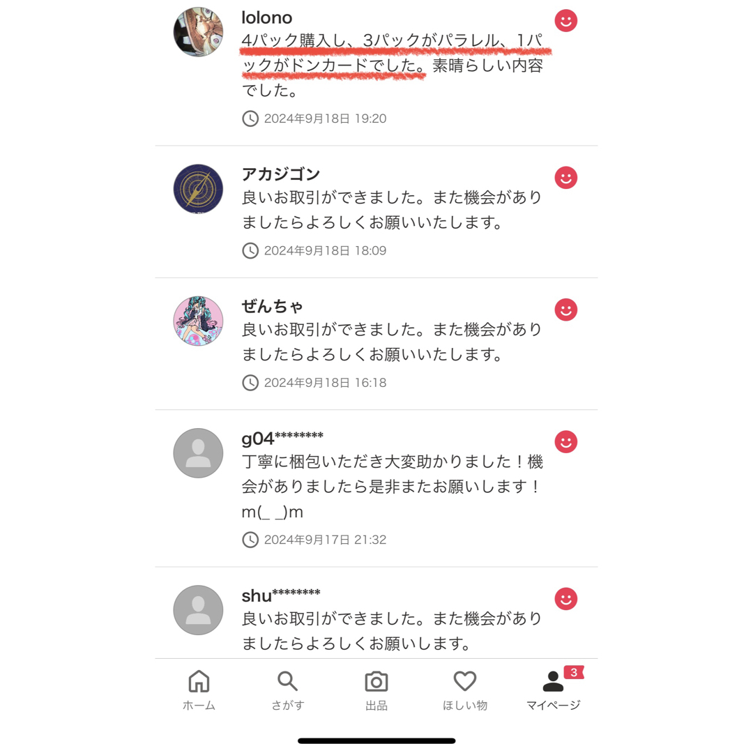
Task: Open アカジゴン's compass avatar
Action: 198,189
